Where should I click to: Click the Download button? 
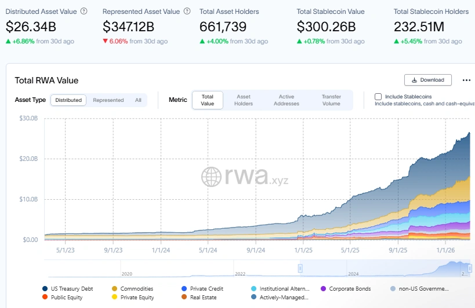pyautogui.click(x=427, y=80)
